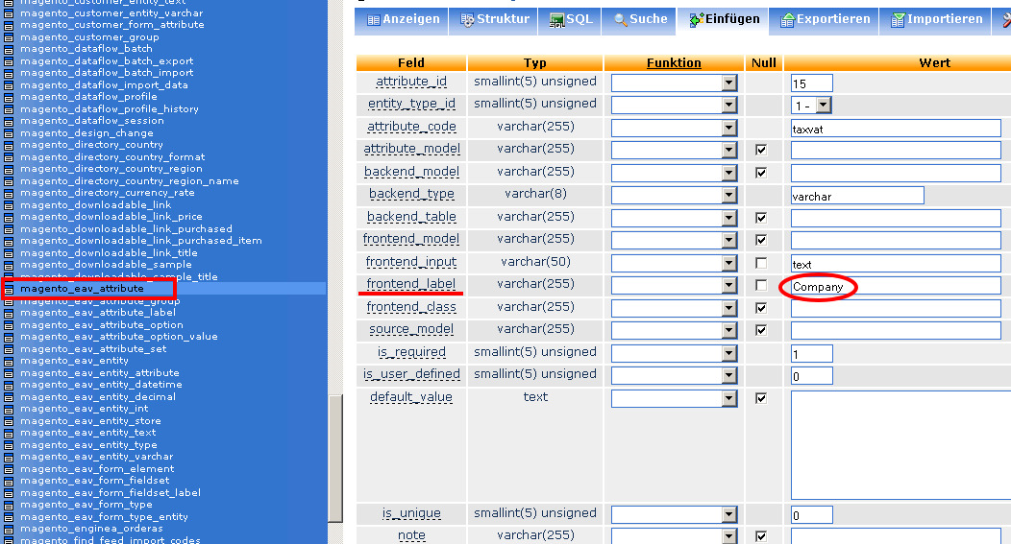Open magento_eav_attribute_option_value table

pos(118,337)
